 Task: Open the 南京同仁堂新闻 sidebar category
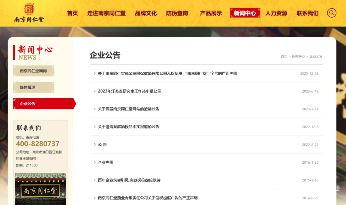click(34, 71)
